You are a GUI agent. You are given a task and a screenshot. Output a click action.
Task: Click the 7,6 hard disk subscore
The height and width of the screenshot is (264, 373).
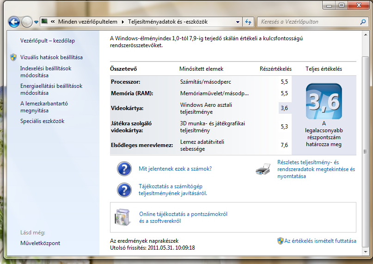284,145
